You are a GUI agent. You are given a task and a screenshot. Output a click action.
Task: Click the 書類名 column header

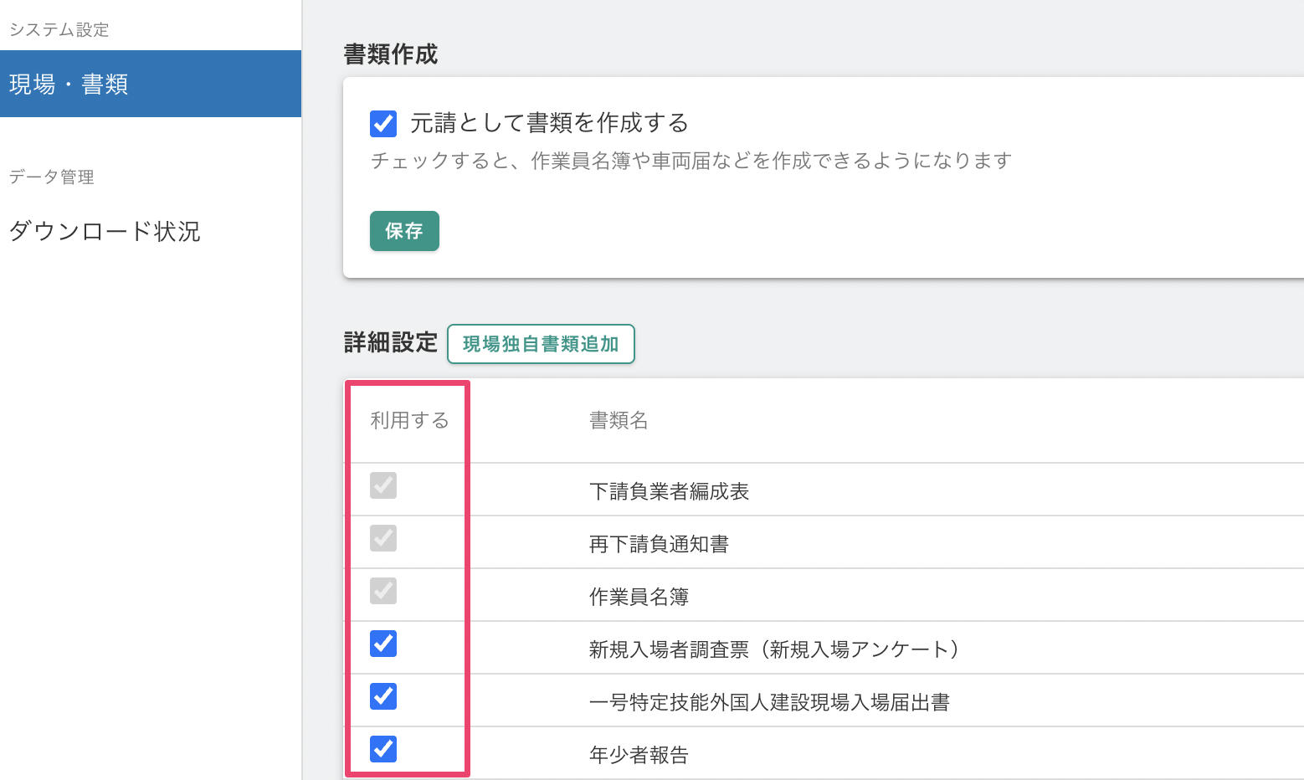(619, 420)
